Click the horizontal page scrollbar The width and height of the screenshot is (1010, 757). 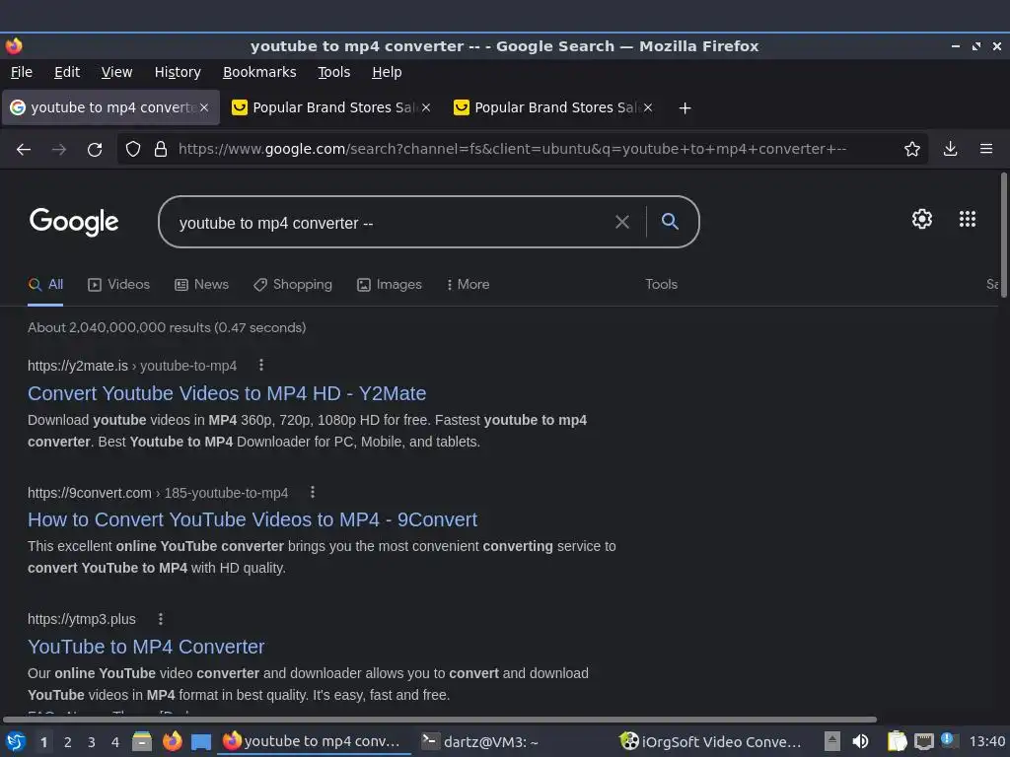(x=440, y=720)
